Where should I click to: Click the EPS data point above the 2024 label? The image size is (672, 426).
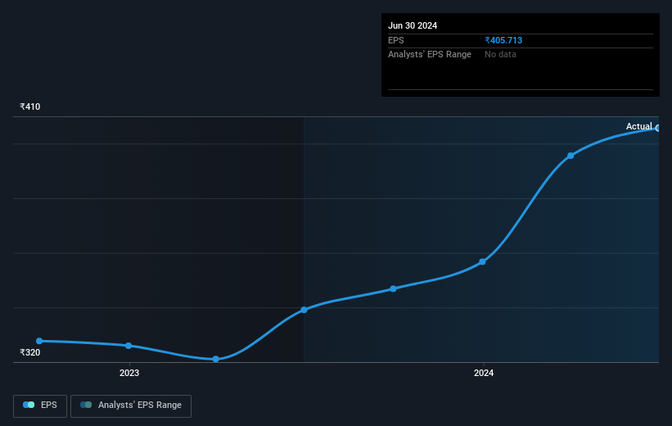point(483,261)
